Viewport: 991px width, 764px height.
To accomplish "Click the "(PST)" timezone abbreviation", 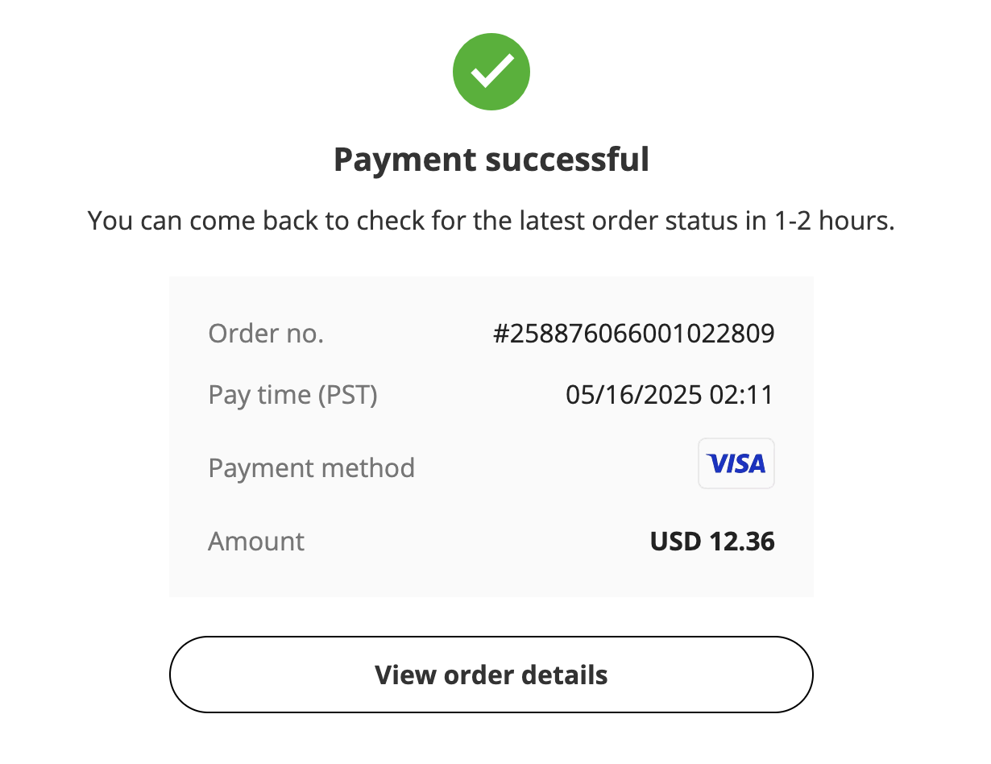I will click(x=347, y=395).
